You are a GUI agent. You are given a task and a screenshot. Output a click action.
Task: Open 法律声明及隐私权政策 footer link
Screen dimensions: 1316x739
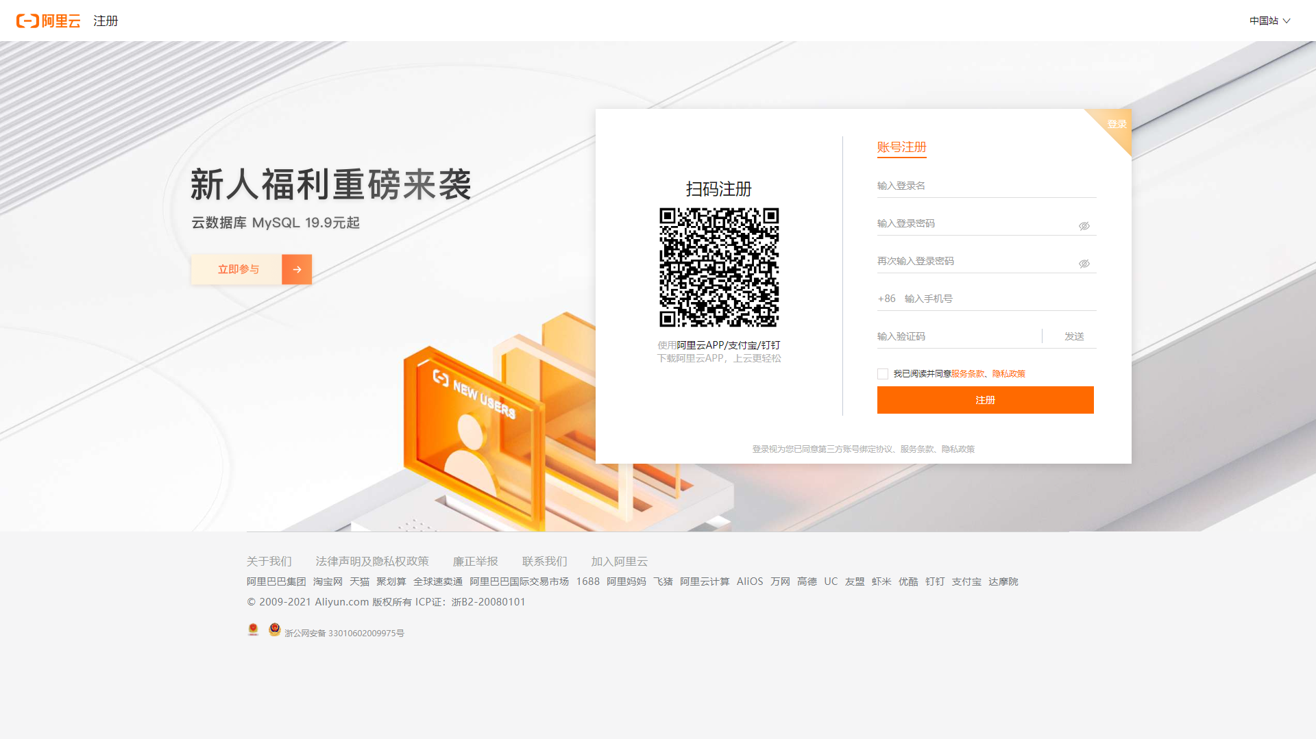coord(372,562)
